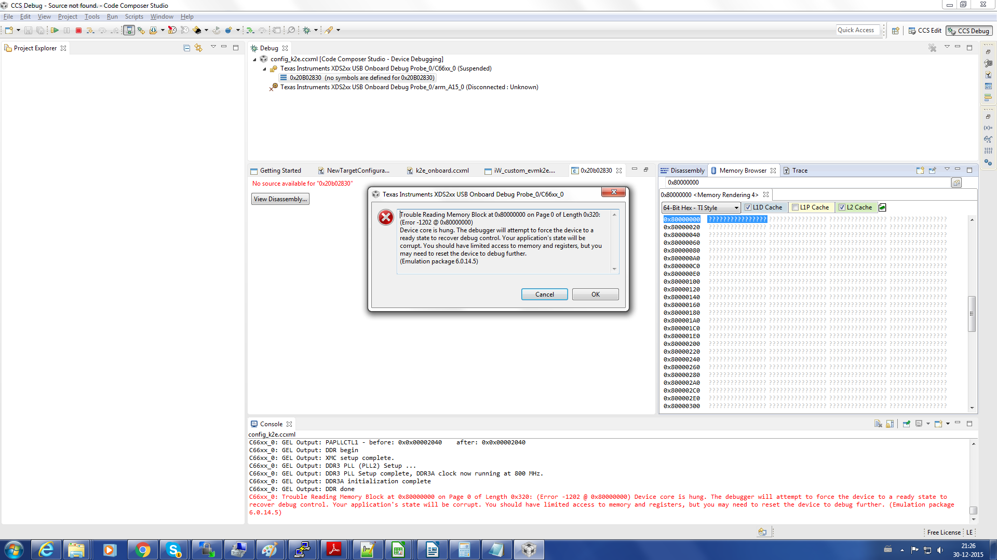Collapse the config_k2e.ccxml tree node
Viewport: 997px width, 560px height.
coord(254,59)
